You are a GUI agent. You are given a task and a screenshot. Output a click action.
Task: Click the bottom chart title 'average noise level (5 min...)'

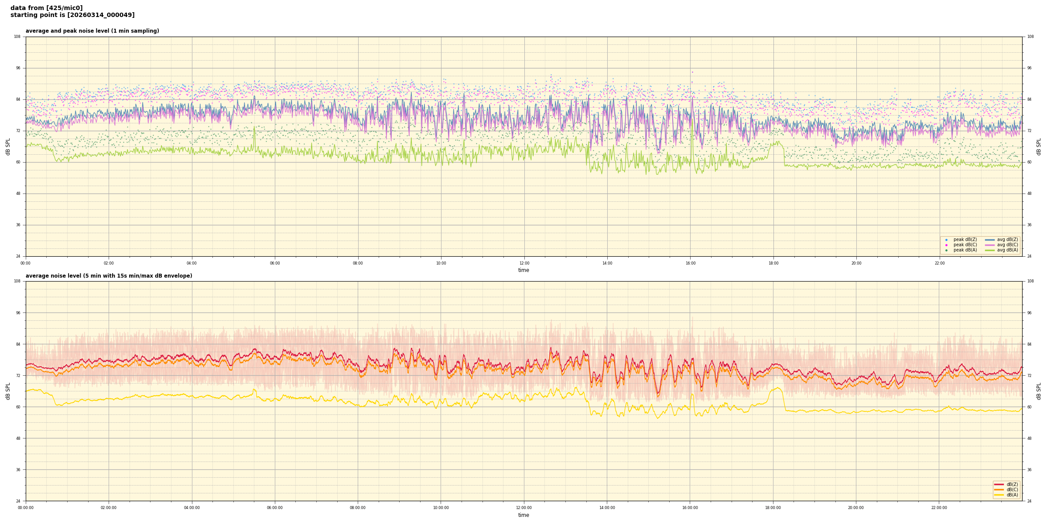click(x=109, y=276)
